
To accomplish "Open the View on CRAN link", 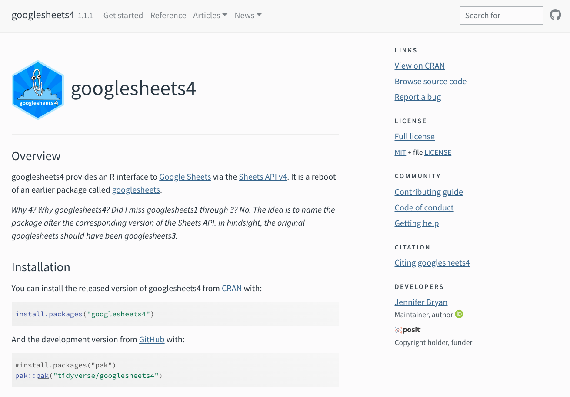I will coord(420,66).
